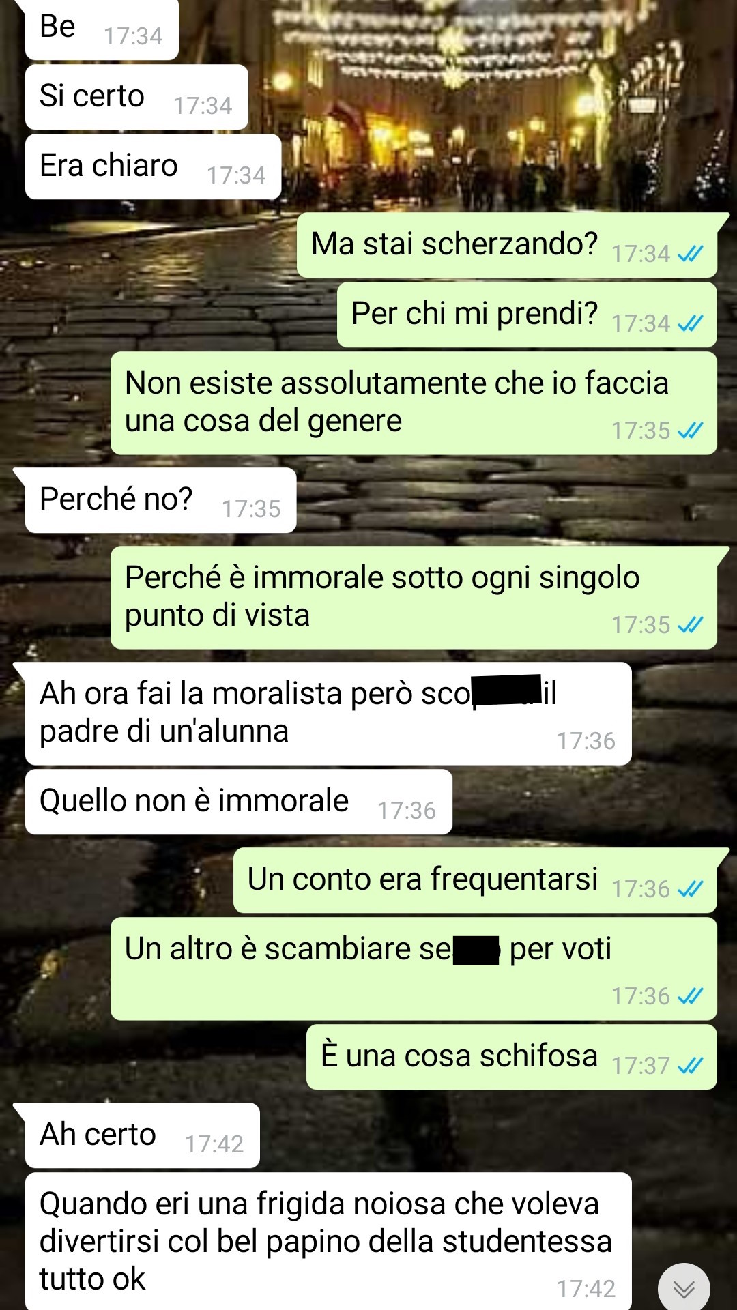Select the 'Be' message bubble
The image size is (737, 1310).
coord(102,29)
